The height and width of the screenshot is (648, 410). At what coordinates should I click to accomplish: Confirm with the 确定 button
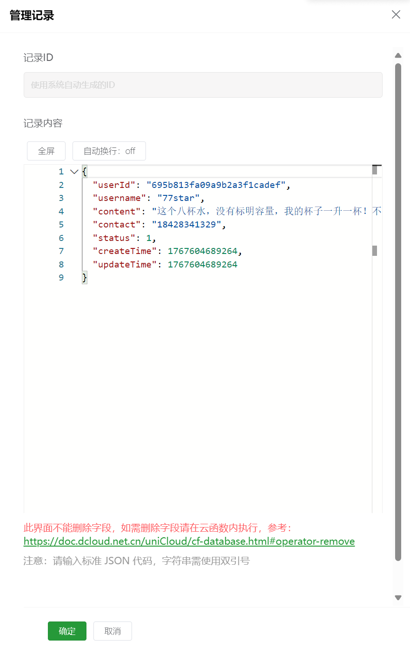point(67,631)
